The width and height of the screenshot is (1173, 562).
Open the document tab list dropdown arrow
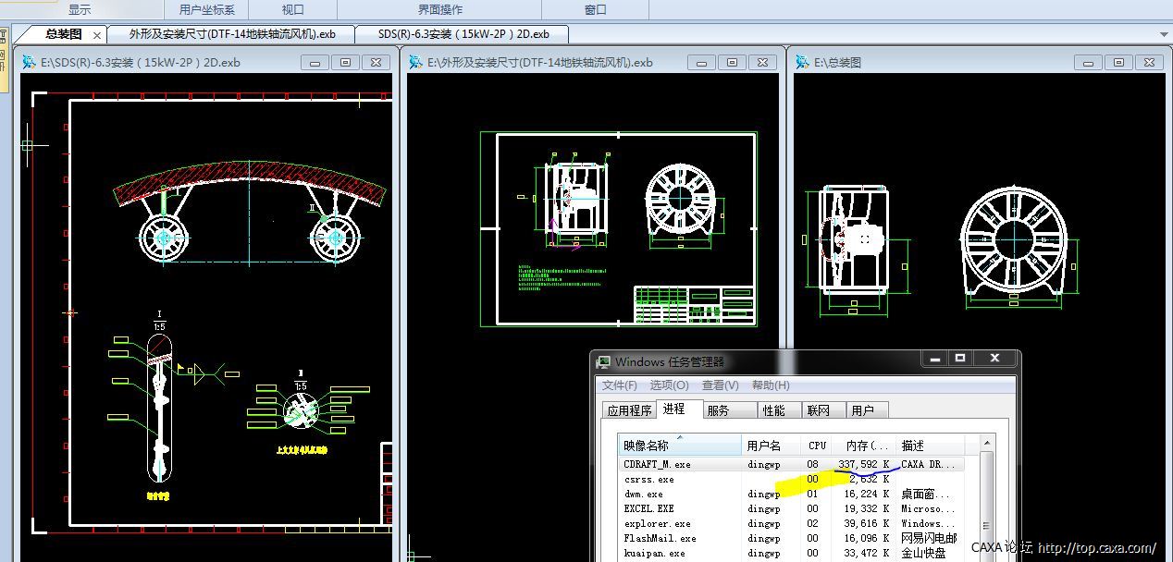(1164, 34)
